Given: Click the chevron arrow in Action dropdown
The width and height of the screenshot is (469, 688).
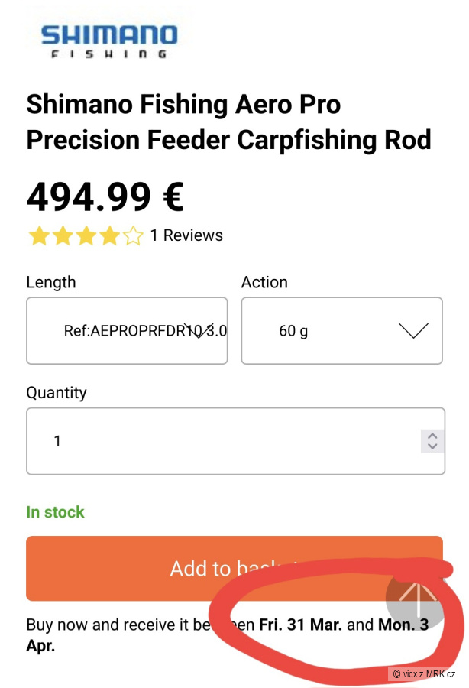Looking at the screenshot, I should pos(413,330).
